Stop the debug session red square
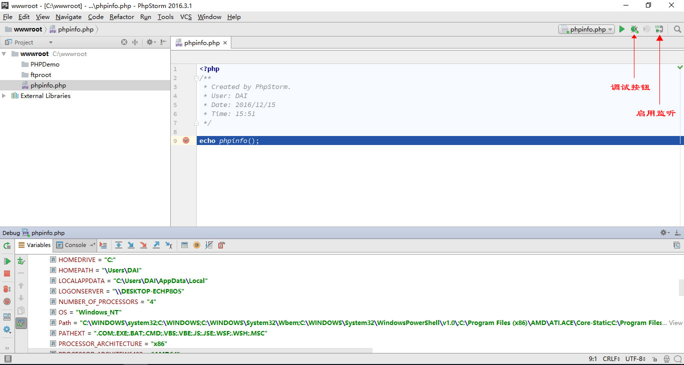 (x=7, y=273)
